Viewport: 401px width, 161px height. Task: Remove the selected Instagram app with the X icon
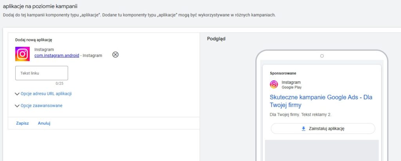coord(116,55)
